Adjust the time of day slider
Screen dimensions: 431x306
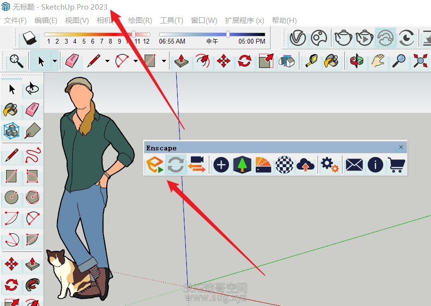pos(228,34)
